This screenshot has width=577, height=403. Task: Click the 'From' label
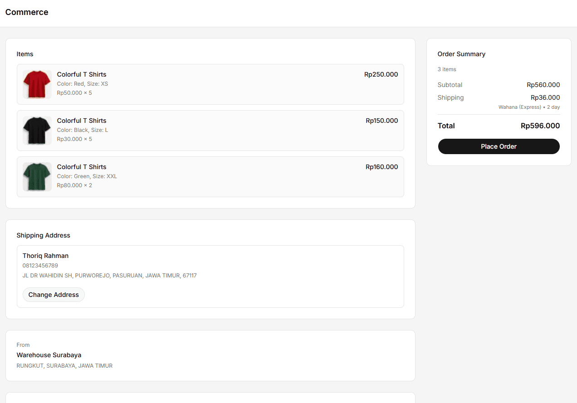click(23, 345)
